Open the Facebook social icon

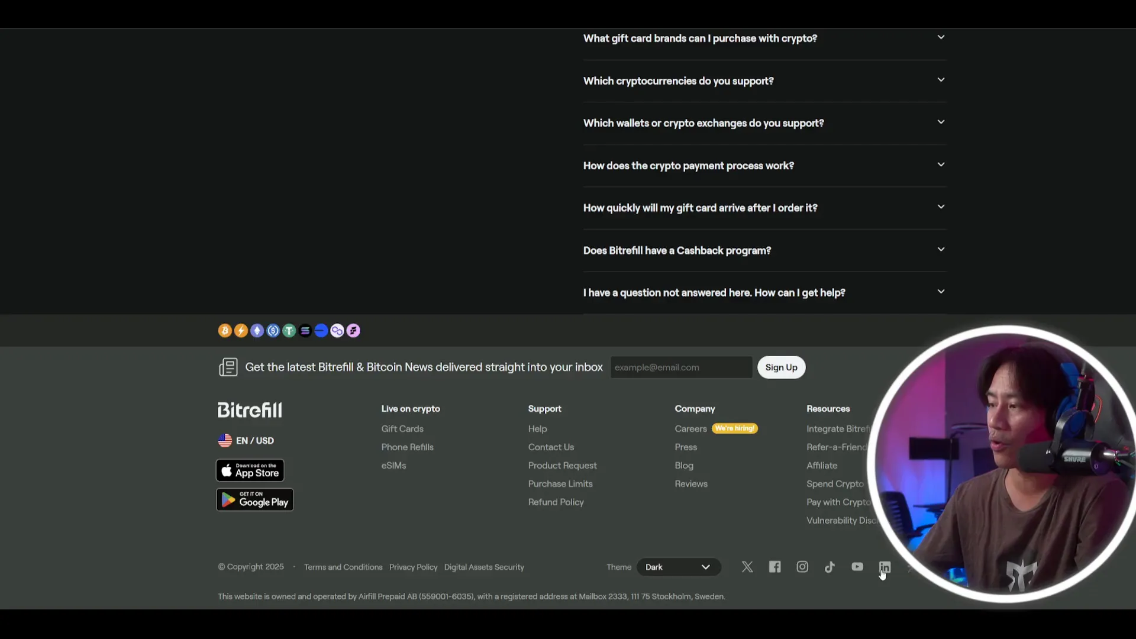click(x=774, y=567)
